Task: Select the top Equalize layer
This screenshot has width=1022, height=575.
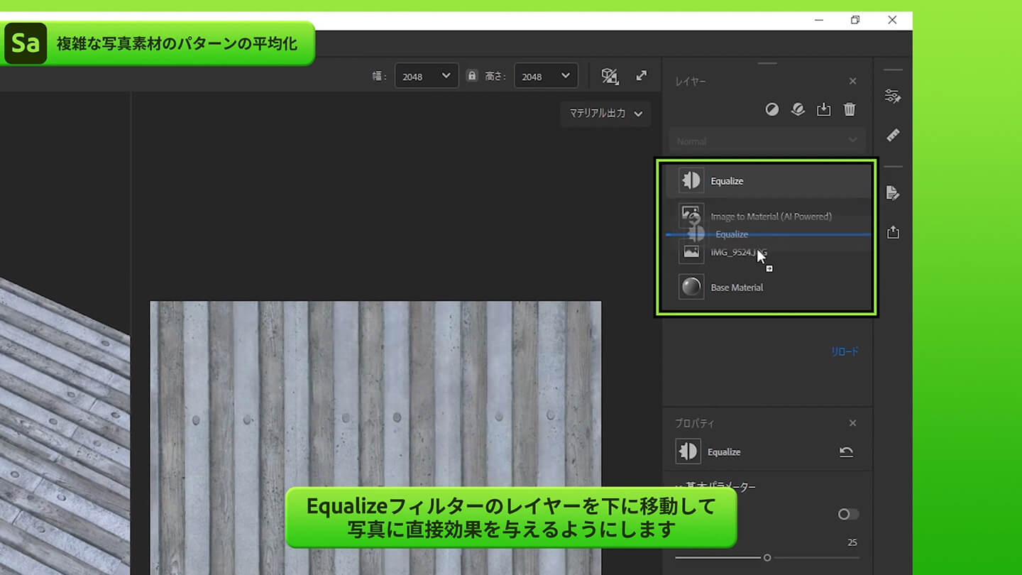Action: [x=767, y=181]
